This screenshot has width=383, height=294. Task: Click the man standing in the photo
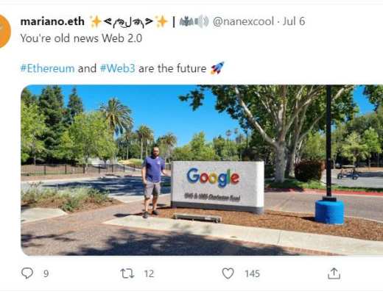click(152, 182)
